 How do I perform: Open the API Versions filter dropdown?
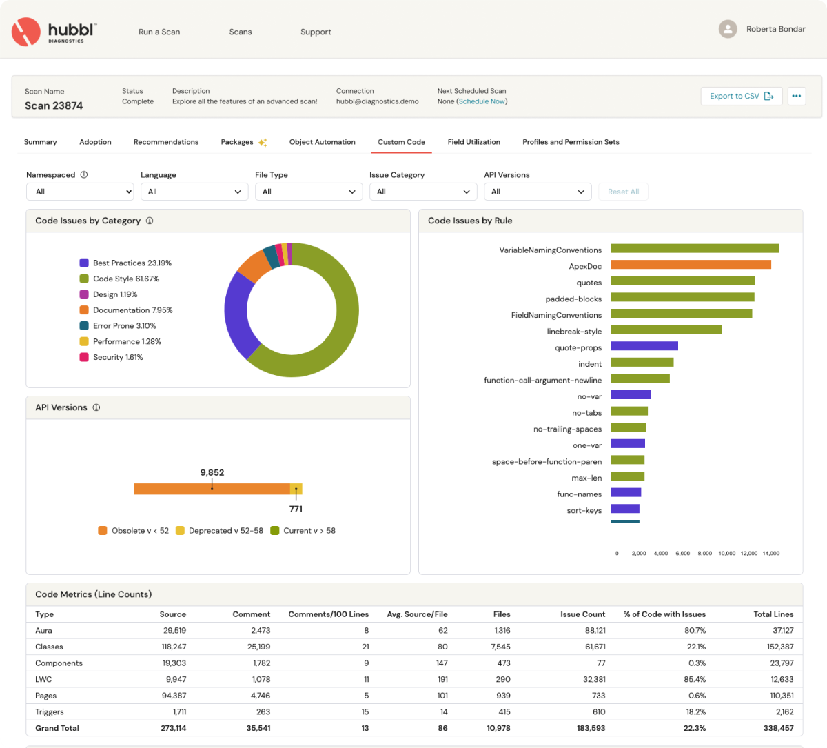tap(538, 192)
